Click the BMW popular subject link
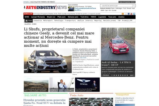This screenshot has height=106, width=159. (x=102, y=10)
